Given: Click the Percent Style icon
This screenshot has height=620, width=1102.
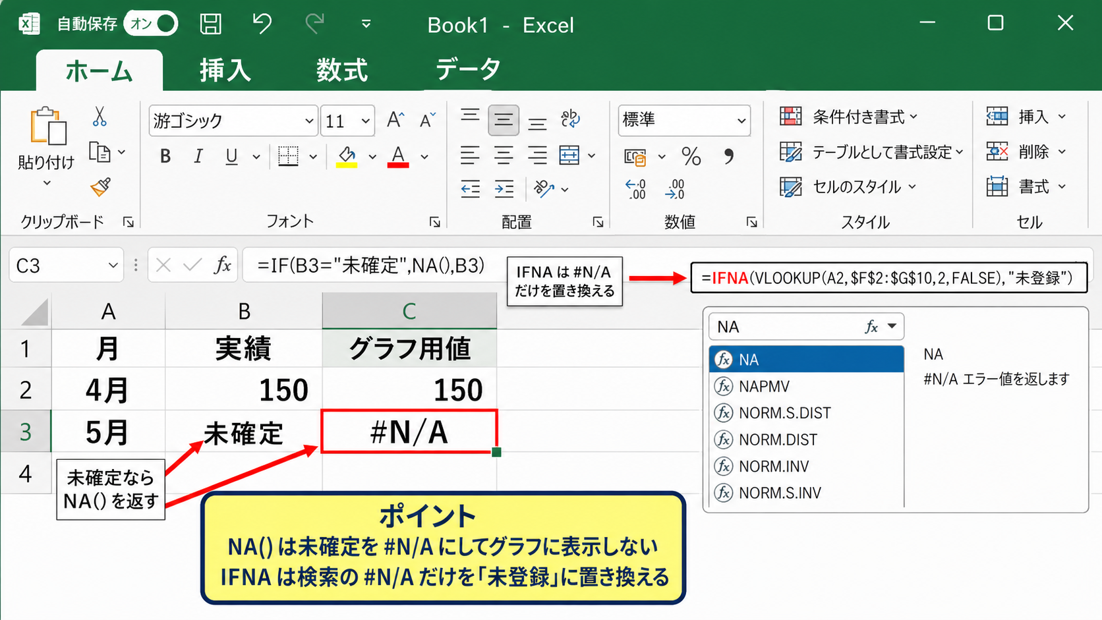Looking at the screenshot, I should pyautogui.click(x=691, y=157).
